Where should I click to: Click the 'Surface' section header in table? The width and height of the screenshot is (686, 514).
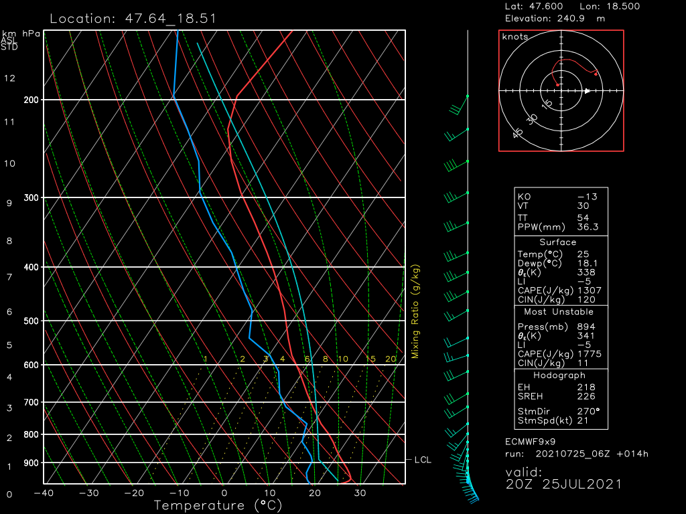pyautogui.click(x=558, y=242)
